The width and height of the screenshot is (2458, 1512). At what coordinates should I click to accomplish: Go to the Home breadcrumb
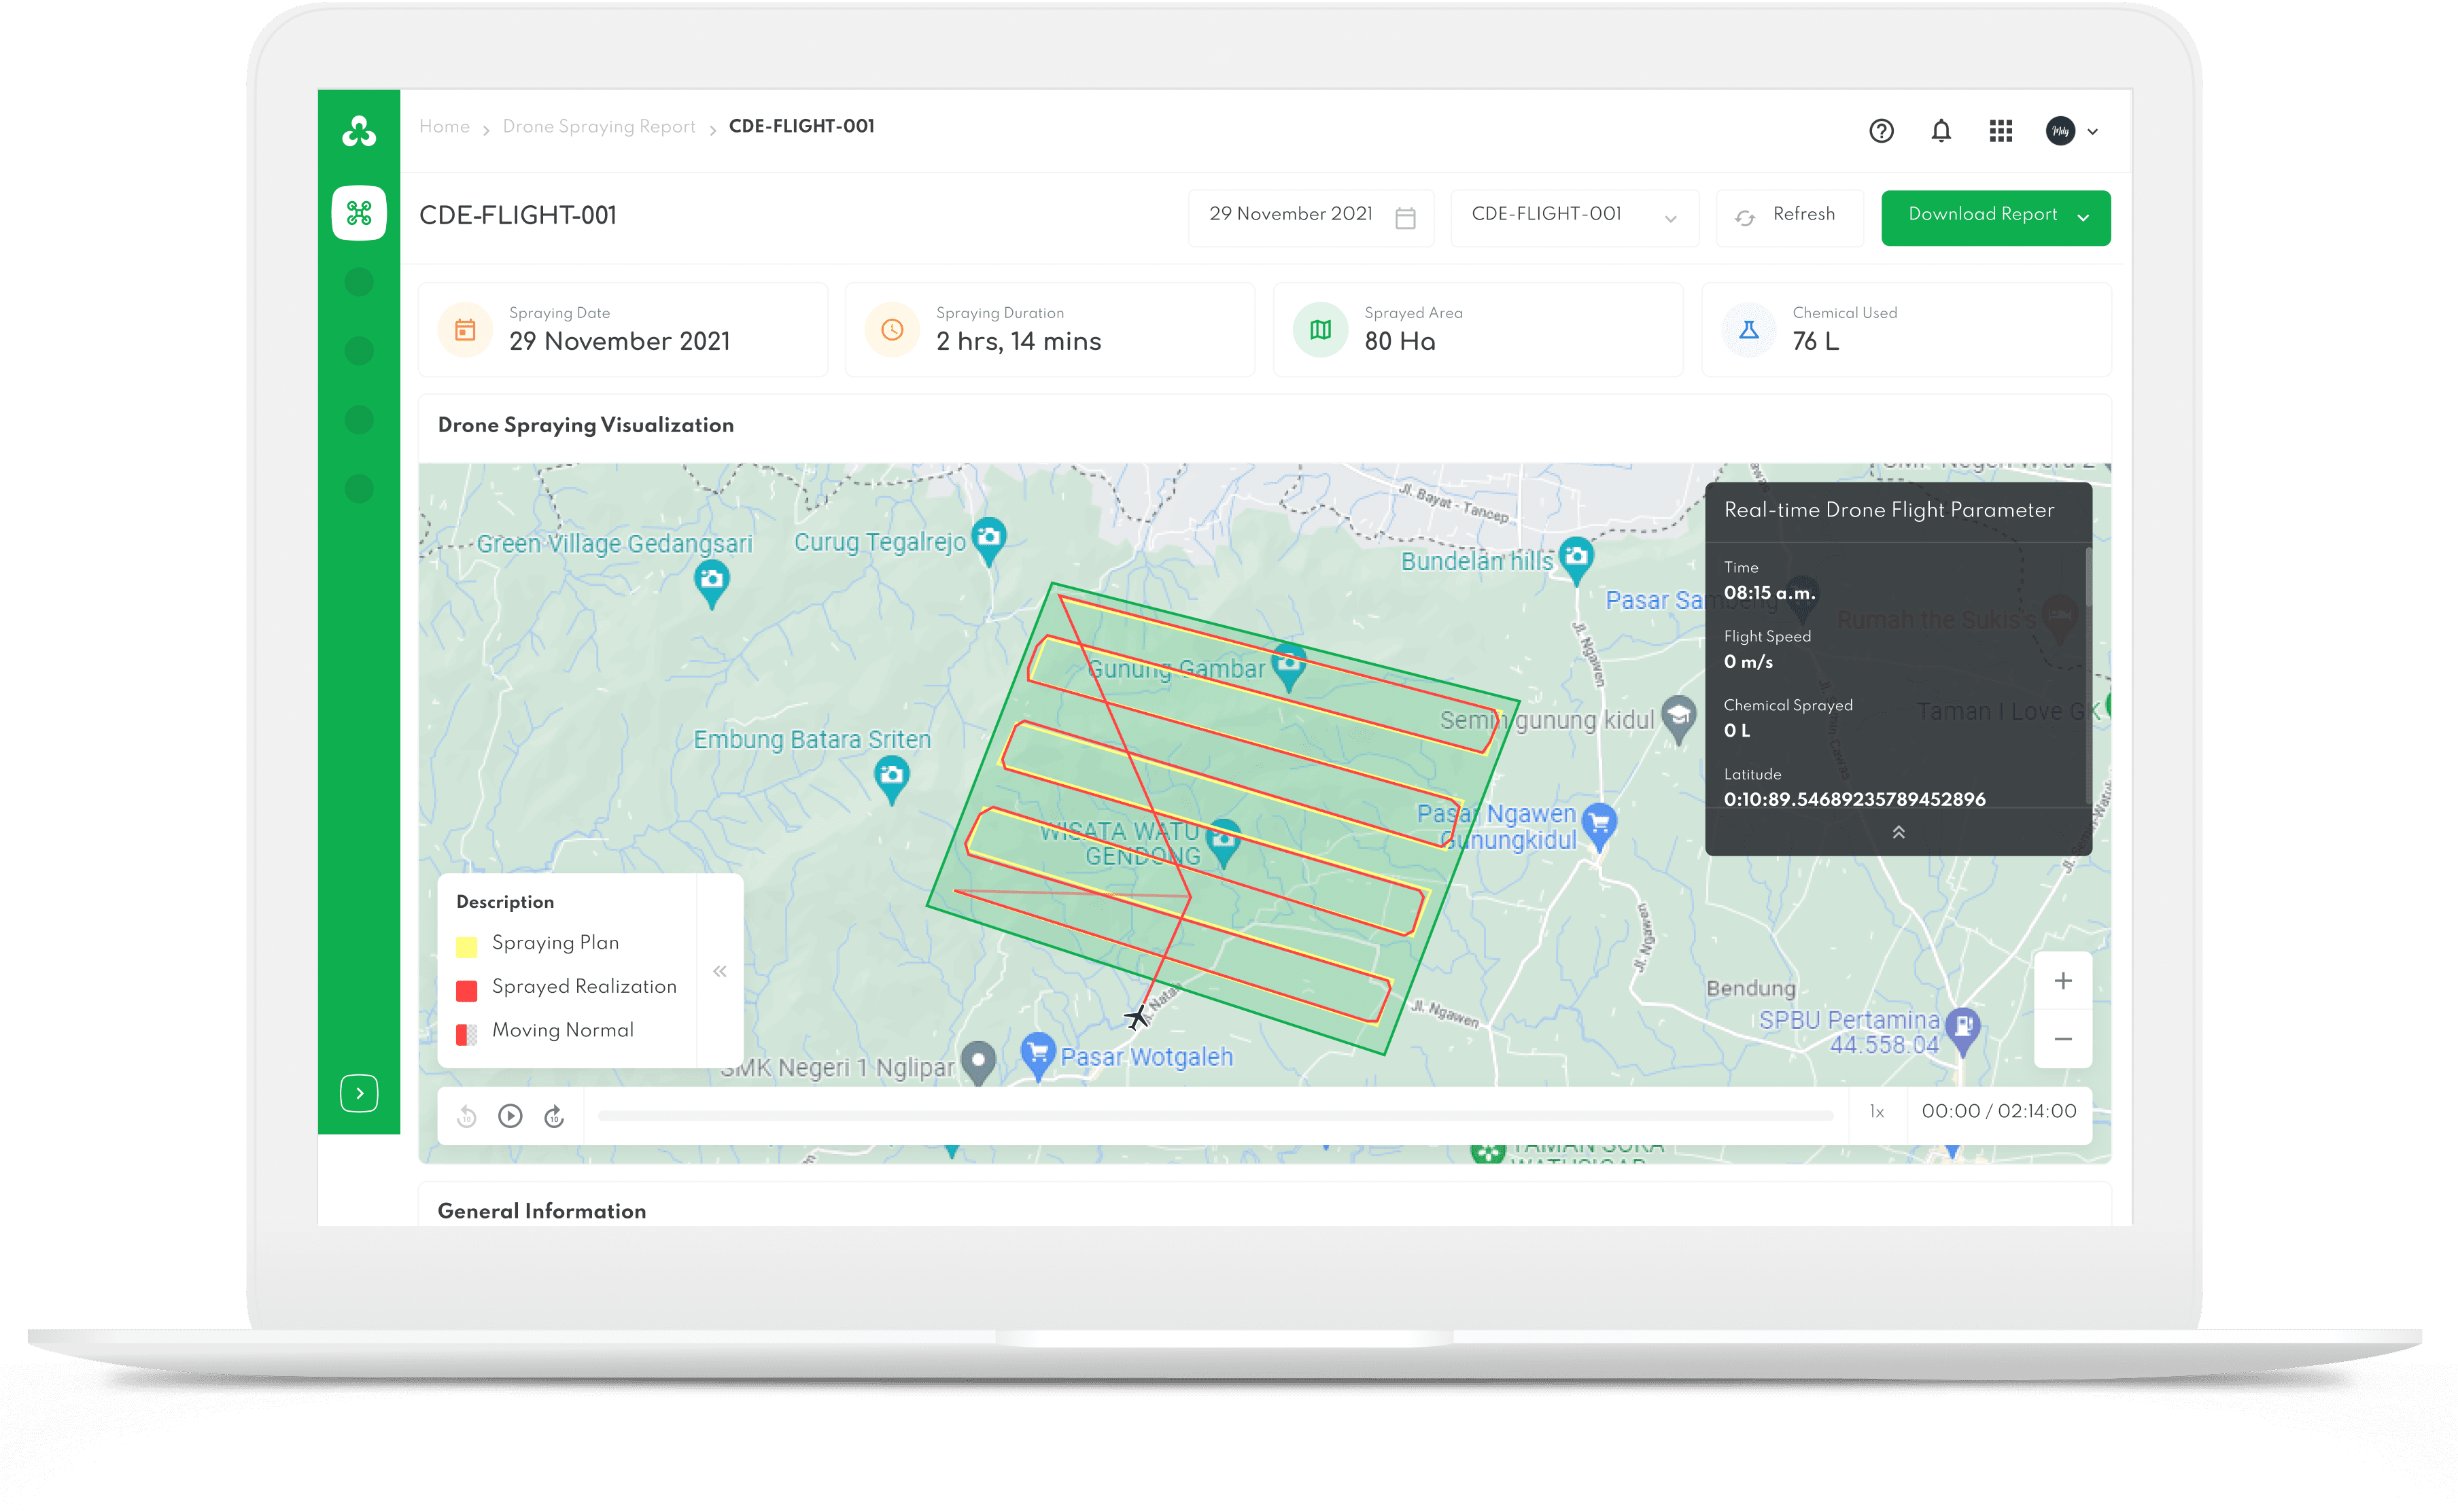coord(444,126)
